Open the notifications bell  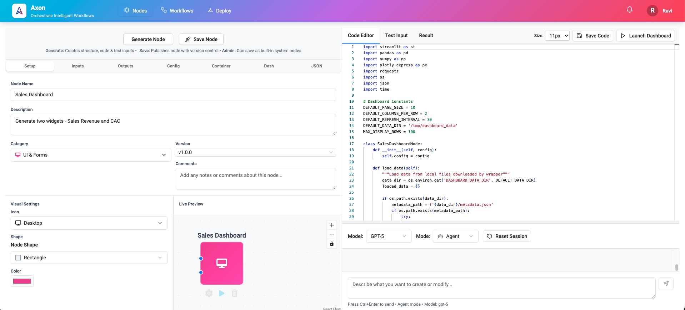[x=630, y=10]
